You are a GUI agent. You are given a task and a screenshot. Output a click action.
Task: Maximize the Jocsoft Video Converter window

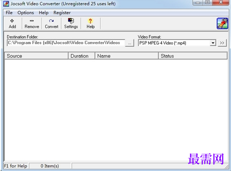pyautogui.click(x=208, y=3)
